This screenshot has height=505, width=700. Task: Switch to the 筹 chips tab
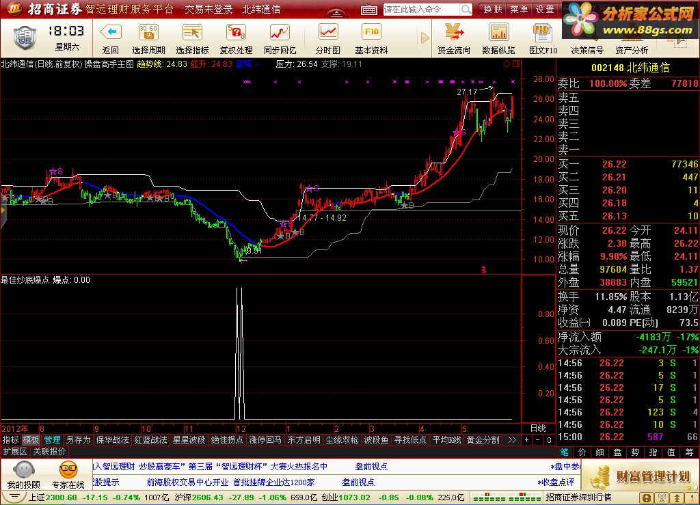(x=689, y=452)
